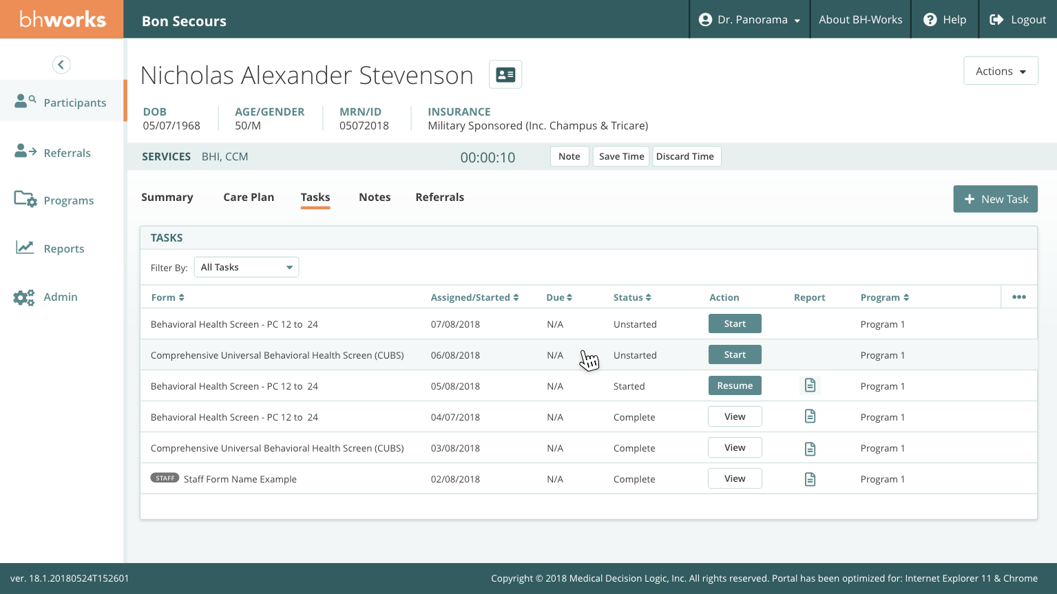The height and width of the screenshot is (594, 1057).
Task: Click the Logout arrow icon
Action: point(996,19)
